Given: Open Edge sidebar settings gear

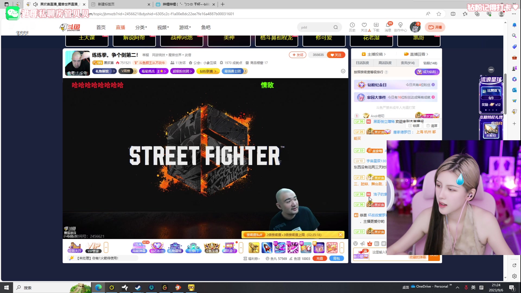Looking at the screenshot, I should tap(514, 276).
